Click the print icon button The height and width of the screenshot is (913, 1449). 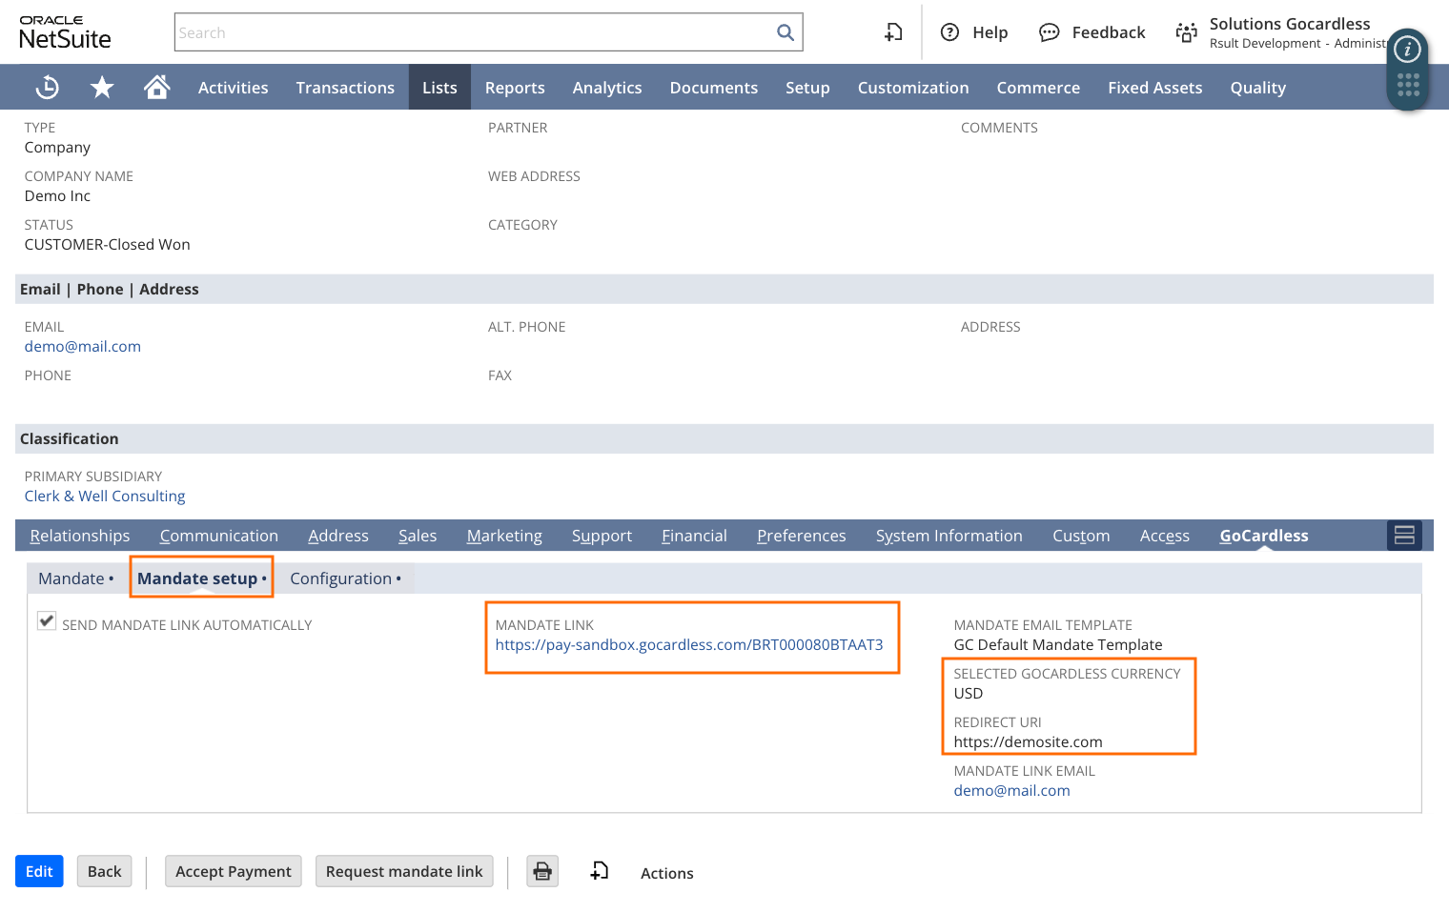pyautogui.click(x=542, y=871)
